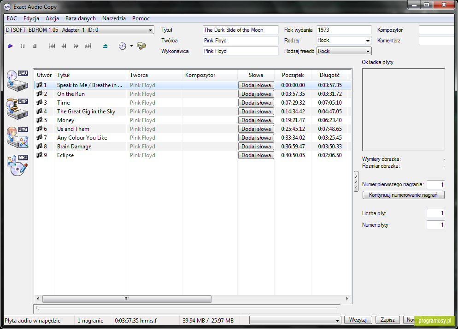Click the horizontal scrollbar thumb of track list
Image resolution: width=458 pixels, height=329 pixels.
click(127, 299)
